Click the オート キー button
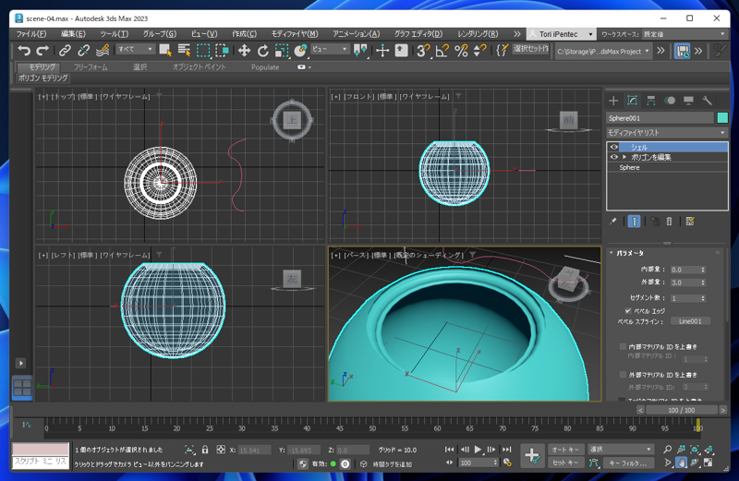The image size is (739, 481). tap(565, 450)
